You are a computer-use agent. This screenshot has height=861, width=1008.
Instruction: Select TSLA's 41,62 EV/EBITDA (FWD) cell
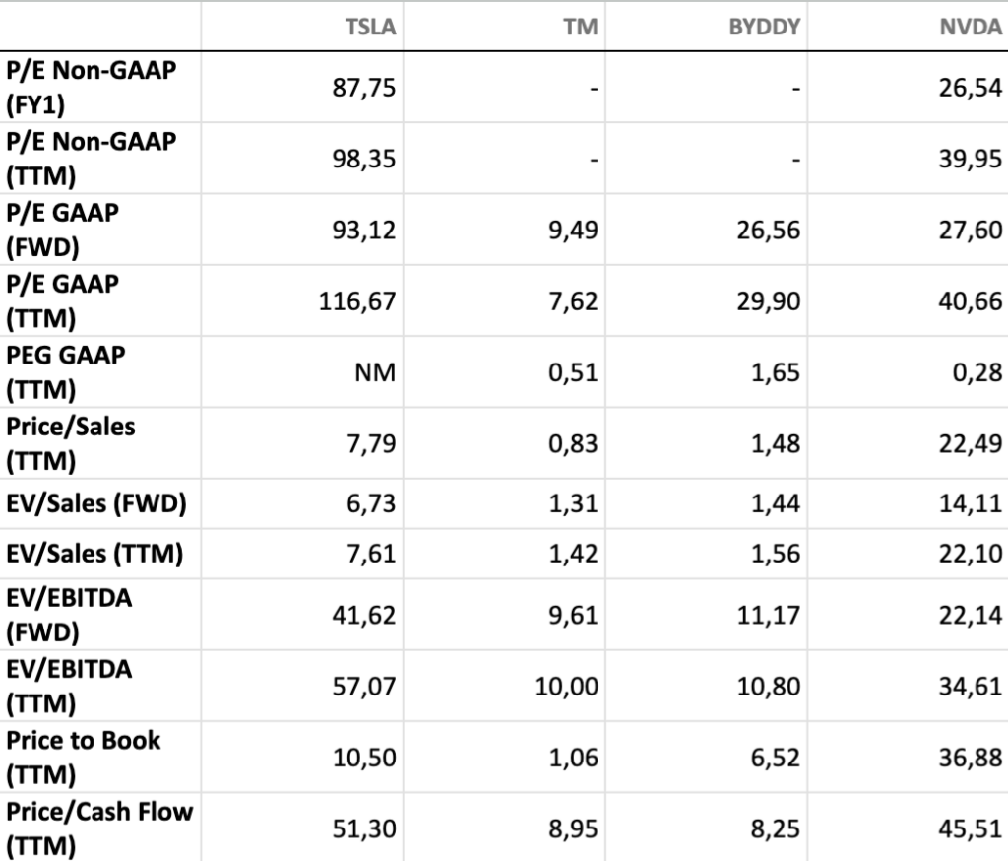[365, 615]
